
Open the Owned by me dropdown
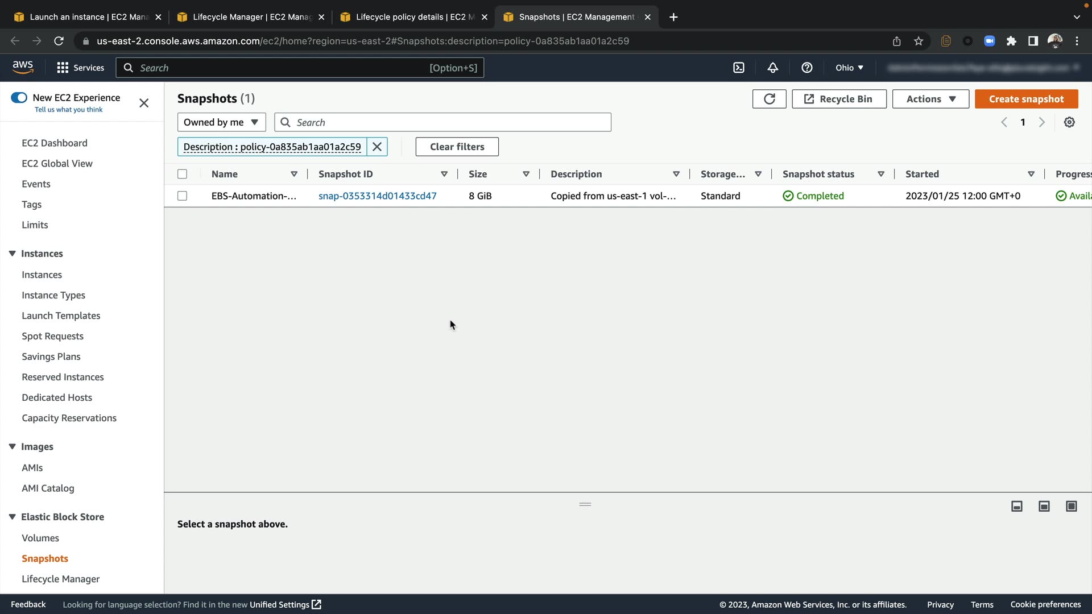(221, 122)
